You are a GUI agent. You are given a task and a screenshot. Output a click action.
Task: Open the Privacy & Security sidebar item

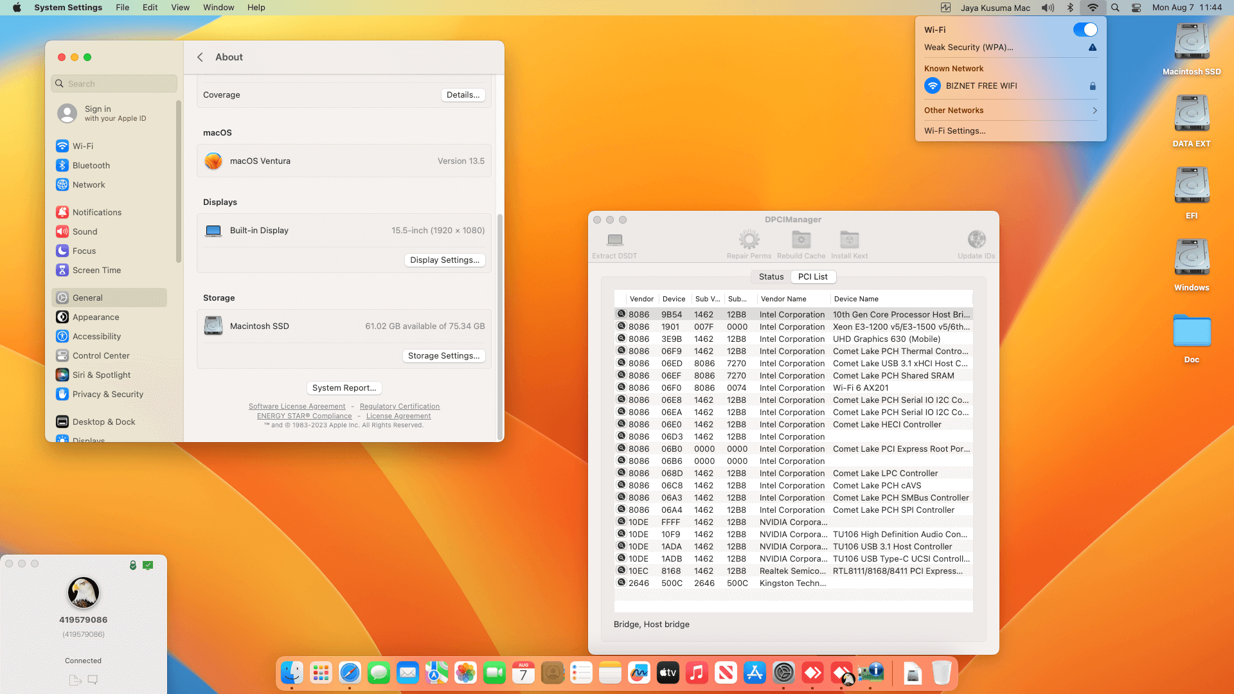tap(107, 394)
